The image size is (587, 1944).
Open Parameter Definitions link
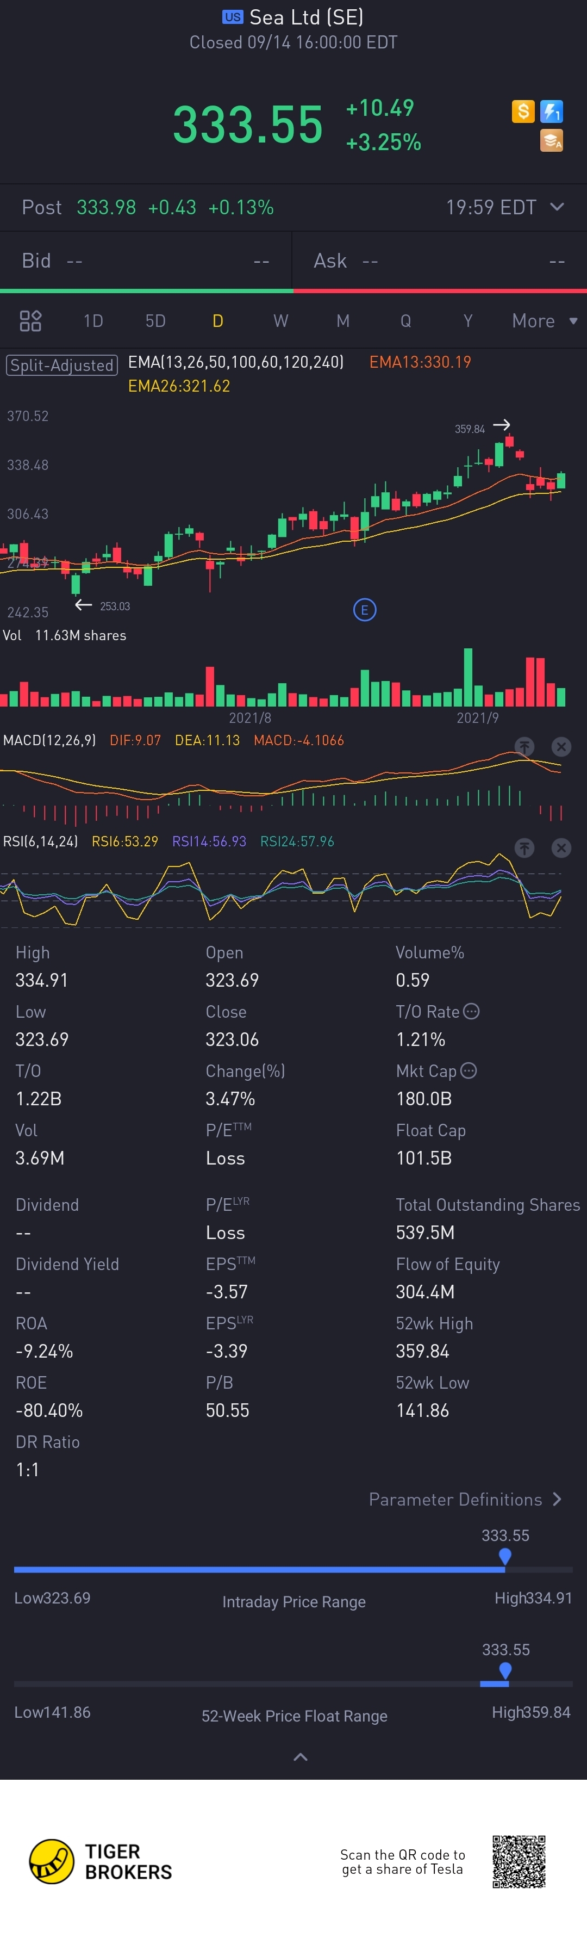coord(466,1499)
